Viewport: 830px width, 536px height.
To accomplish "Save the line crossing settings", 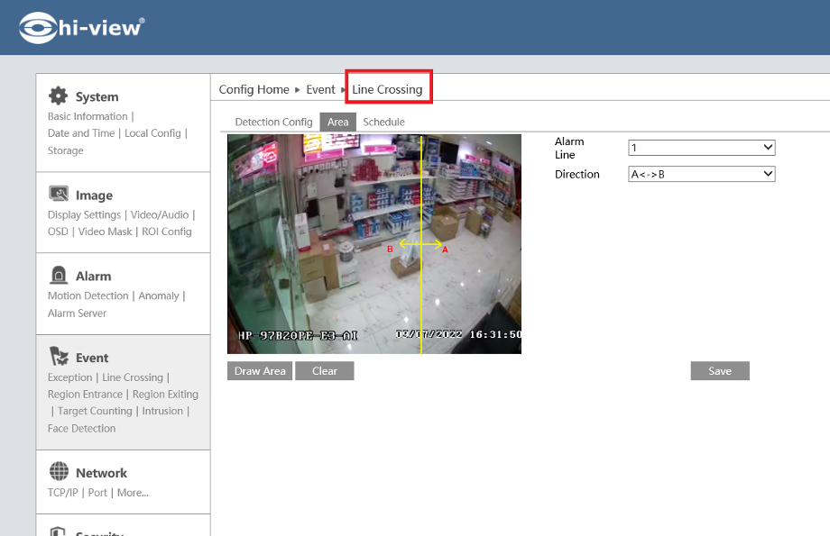I will [x=719, y=371].
